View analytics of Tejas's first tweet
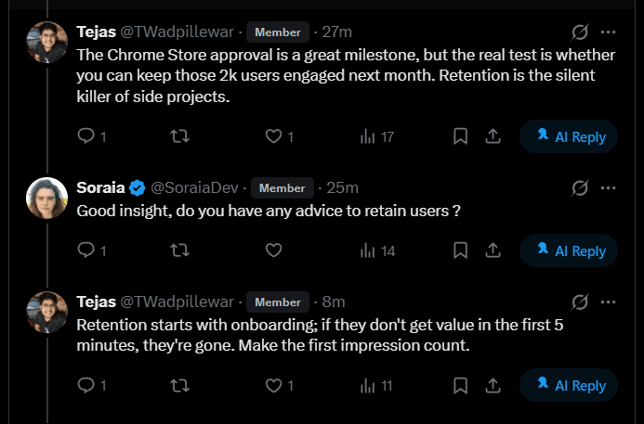 tap(368, 137)
